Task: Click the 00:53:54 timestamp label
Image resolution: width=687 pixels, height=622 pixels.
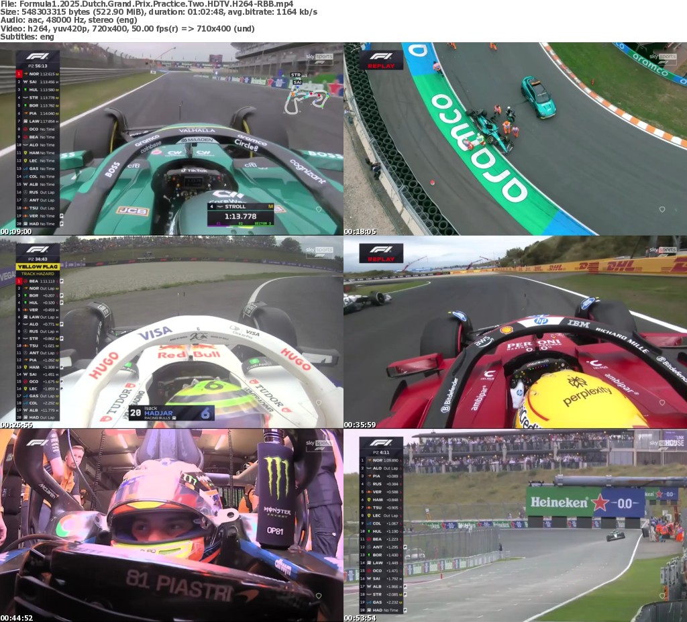Action: (360, 618)
